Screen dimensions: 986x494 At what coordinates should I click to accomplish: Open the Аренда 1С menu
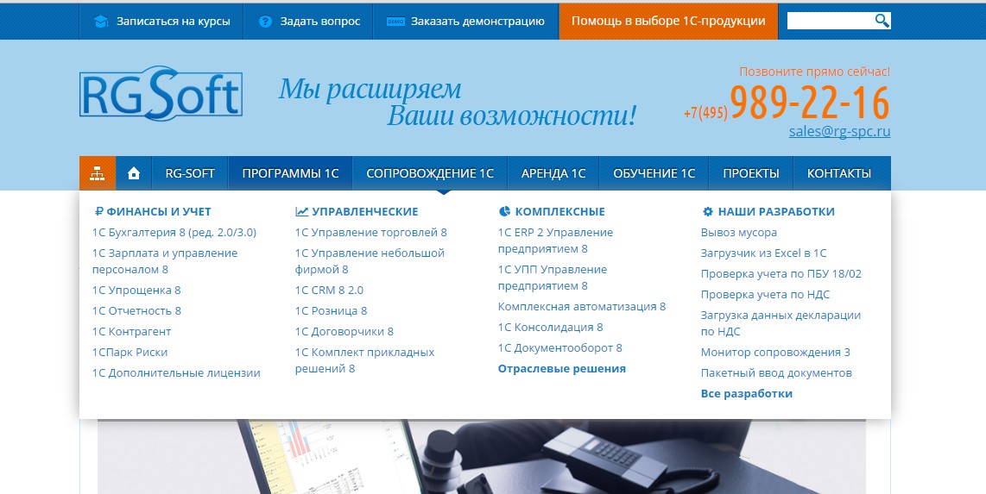pos(553,173)
